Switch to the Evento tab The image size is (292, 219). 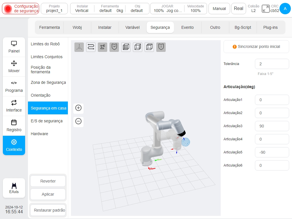(x=188, y=27)
